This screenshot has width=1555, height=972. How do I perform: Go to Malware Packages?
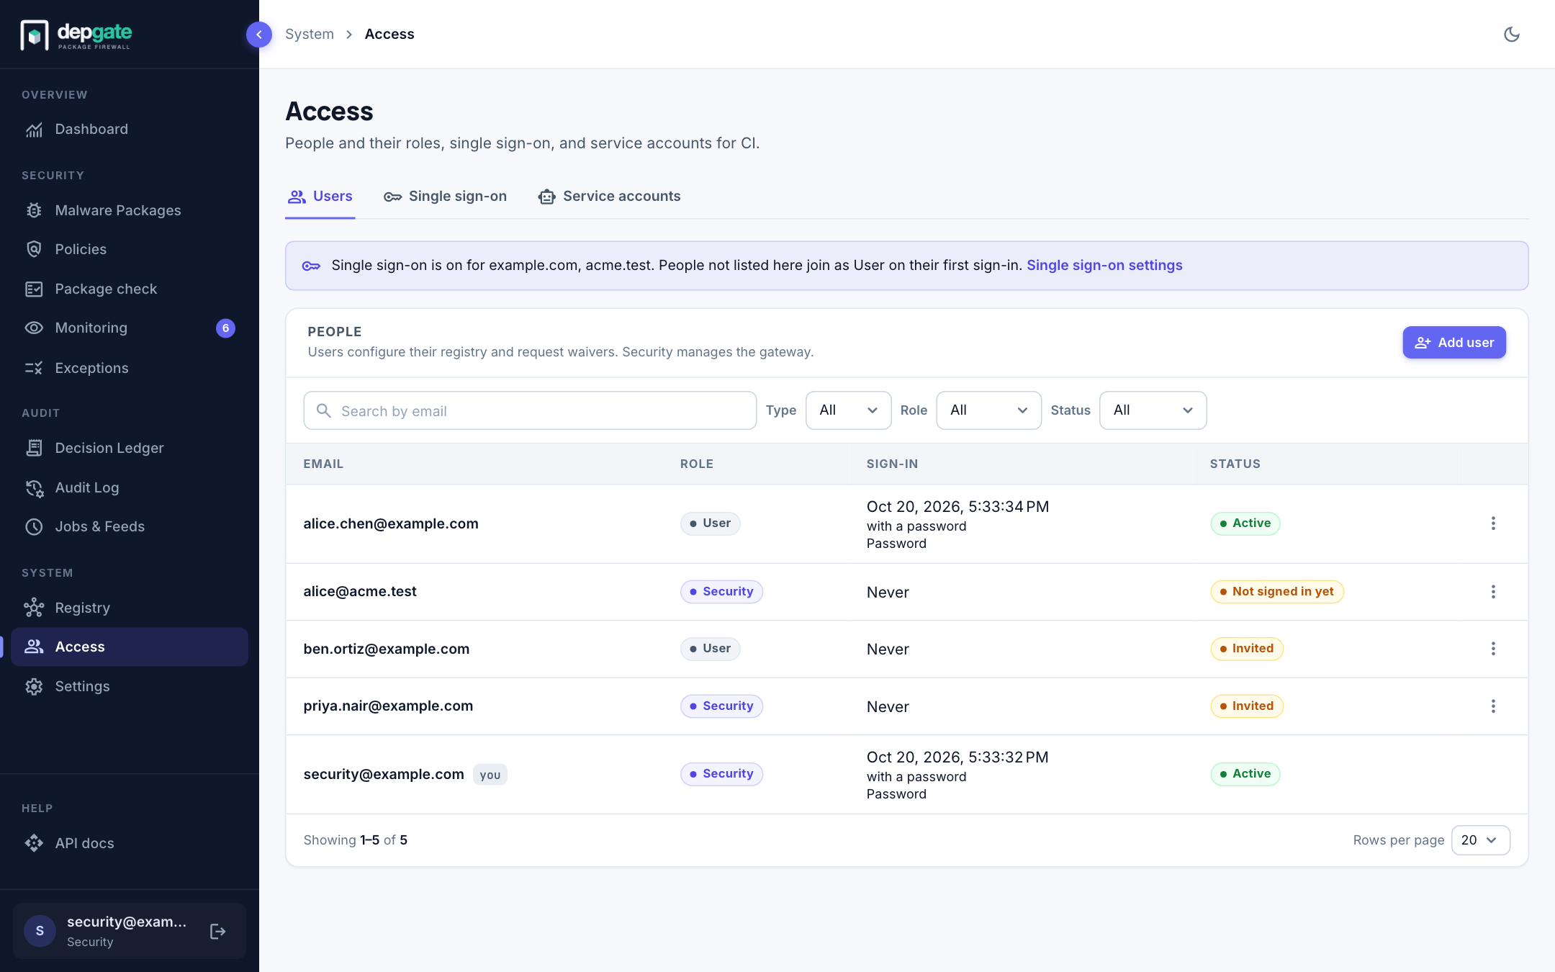tap(130, 210)
